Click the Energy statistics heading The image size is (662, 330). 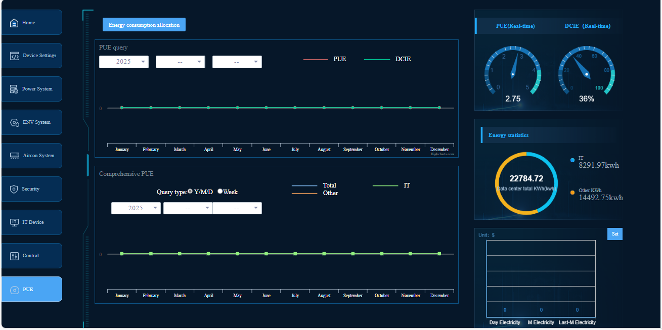509,135
